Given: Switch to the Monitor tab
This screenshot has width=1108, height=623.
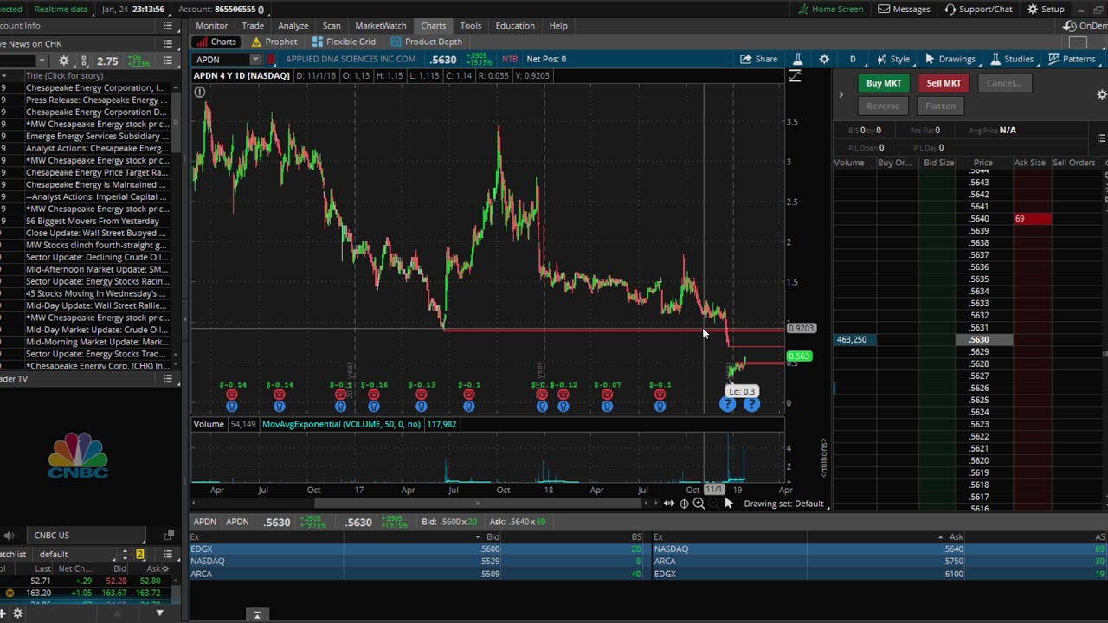Looking at the screenshot, I should [x=211, y=26].
